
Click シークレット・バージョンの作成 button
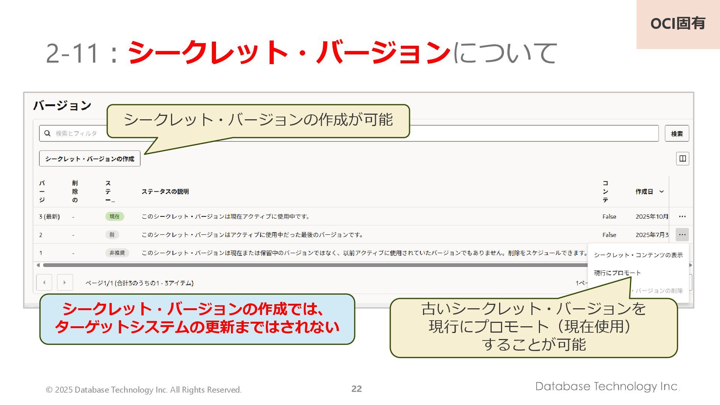pos(90,159)
